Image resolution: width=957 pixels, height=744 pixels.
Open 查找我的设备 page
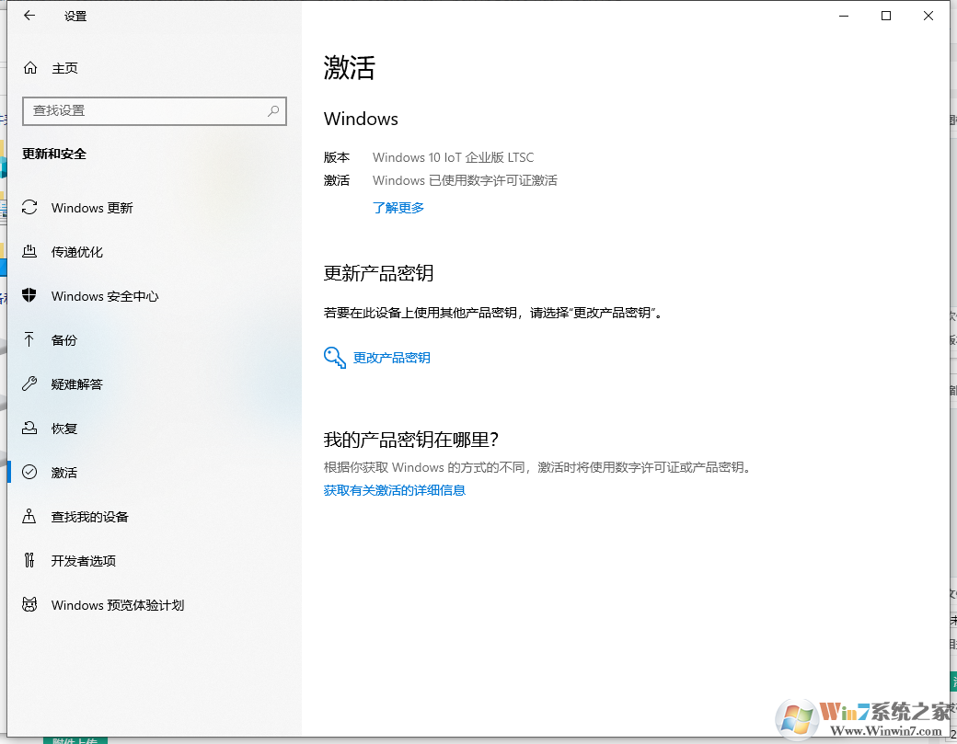90,517
